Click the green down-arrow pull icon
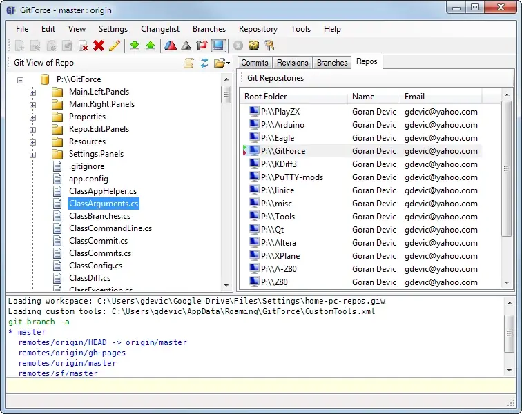The image size is (522, 414). click(x=135, y=46)
